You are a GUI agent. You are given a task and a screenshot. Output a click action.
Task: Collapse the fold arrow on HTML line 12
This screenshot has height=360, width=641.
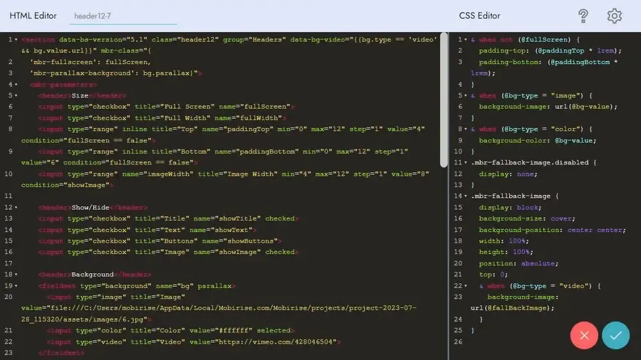click(x=16, y=207)
